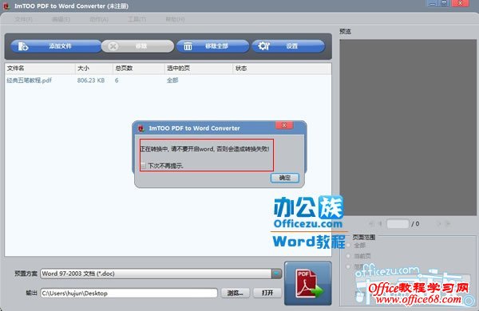The height and width of the screenshot is (311, 479).
Task: Click the 总页数 column header
Action: click(139, 69)
